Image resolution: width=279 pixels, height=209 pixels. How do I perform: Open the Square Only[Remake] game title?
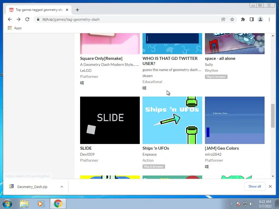coord(101,58)
